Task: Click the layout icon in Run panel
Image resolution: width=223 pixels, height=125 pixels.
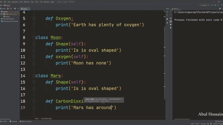Action: 167,19
